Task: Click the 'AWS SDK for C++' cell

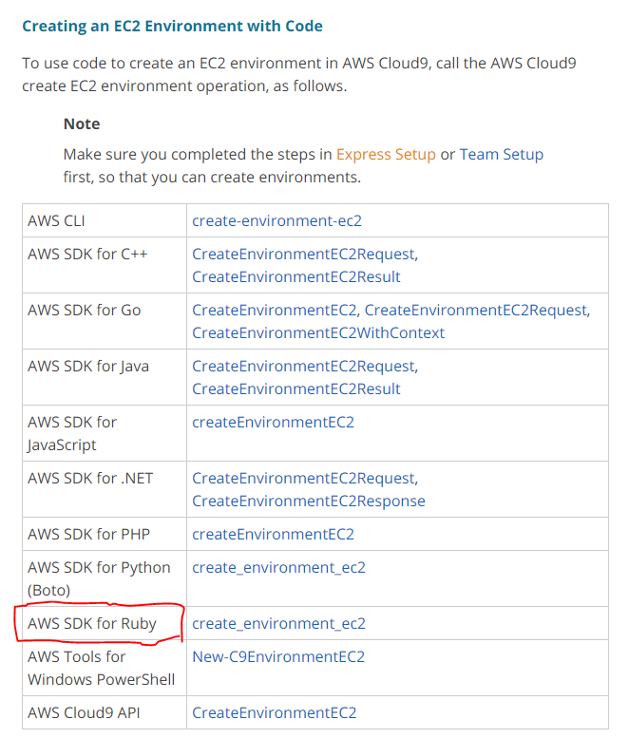Action: (x=105, y=265)
